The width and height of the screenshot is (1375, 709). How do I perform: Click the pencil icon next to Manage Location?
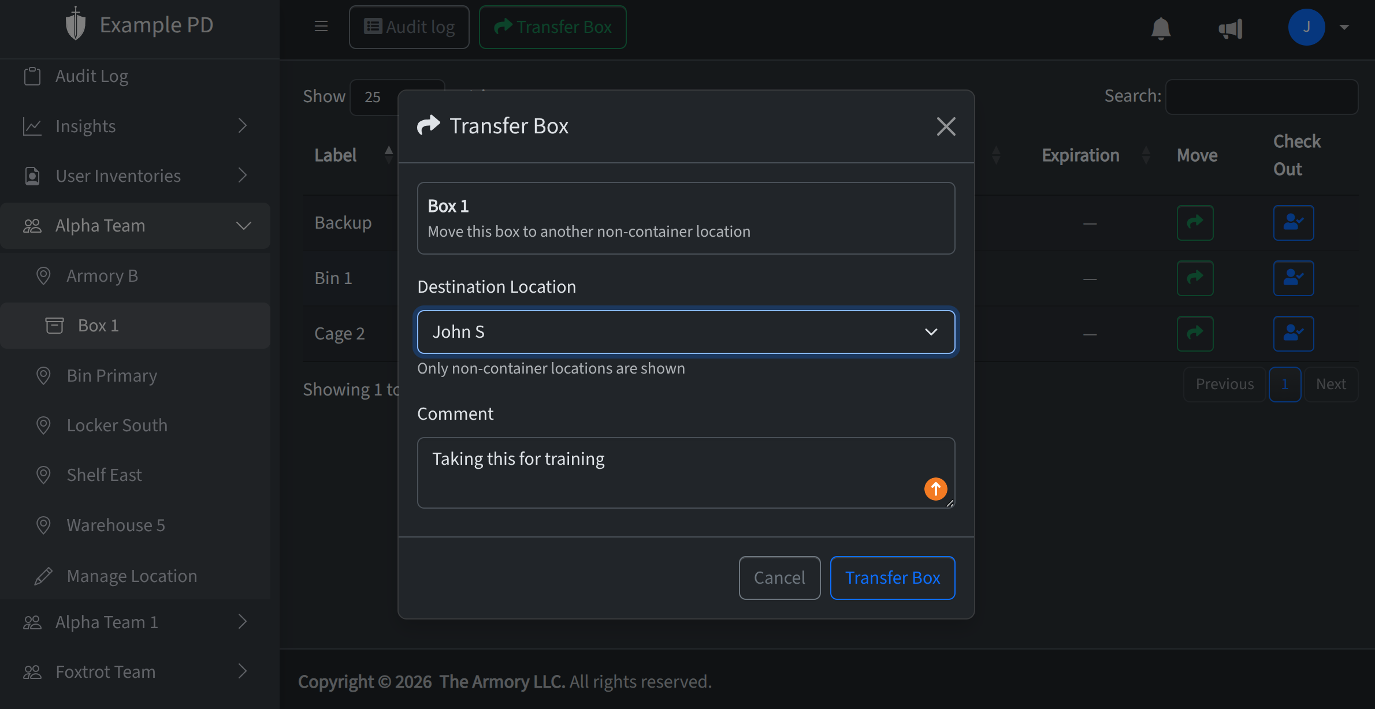click(x=43, y=575)
